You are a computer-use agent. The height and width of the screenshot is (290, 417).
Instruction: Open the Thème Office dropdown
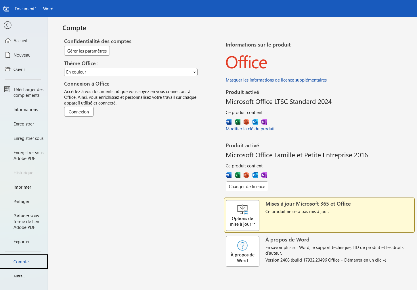point(131,72)
